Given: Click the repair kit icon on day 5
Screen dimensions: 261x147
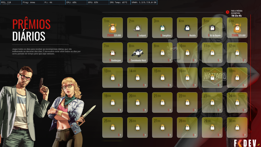Looking at the screenshot, I should (212, 28).
